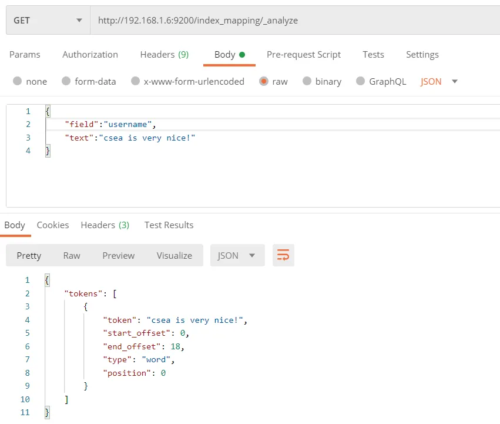The width and height of the screenshot is (500, 424).
Task: Open the response JSON format dropdown
Action: tap(237, 255)
